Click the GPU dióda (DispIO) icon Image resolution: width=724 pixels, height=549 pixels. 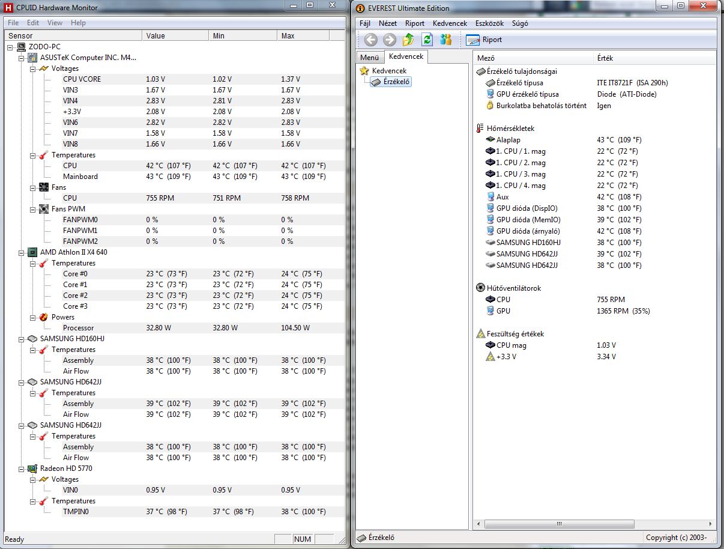(x=490, y=208)
